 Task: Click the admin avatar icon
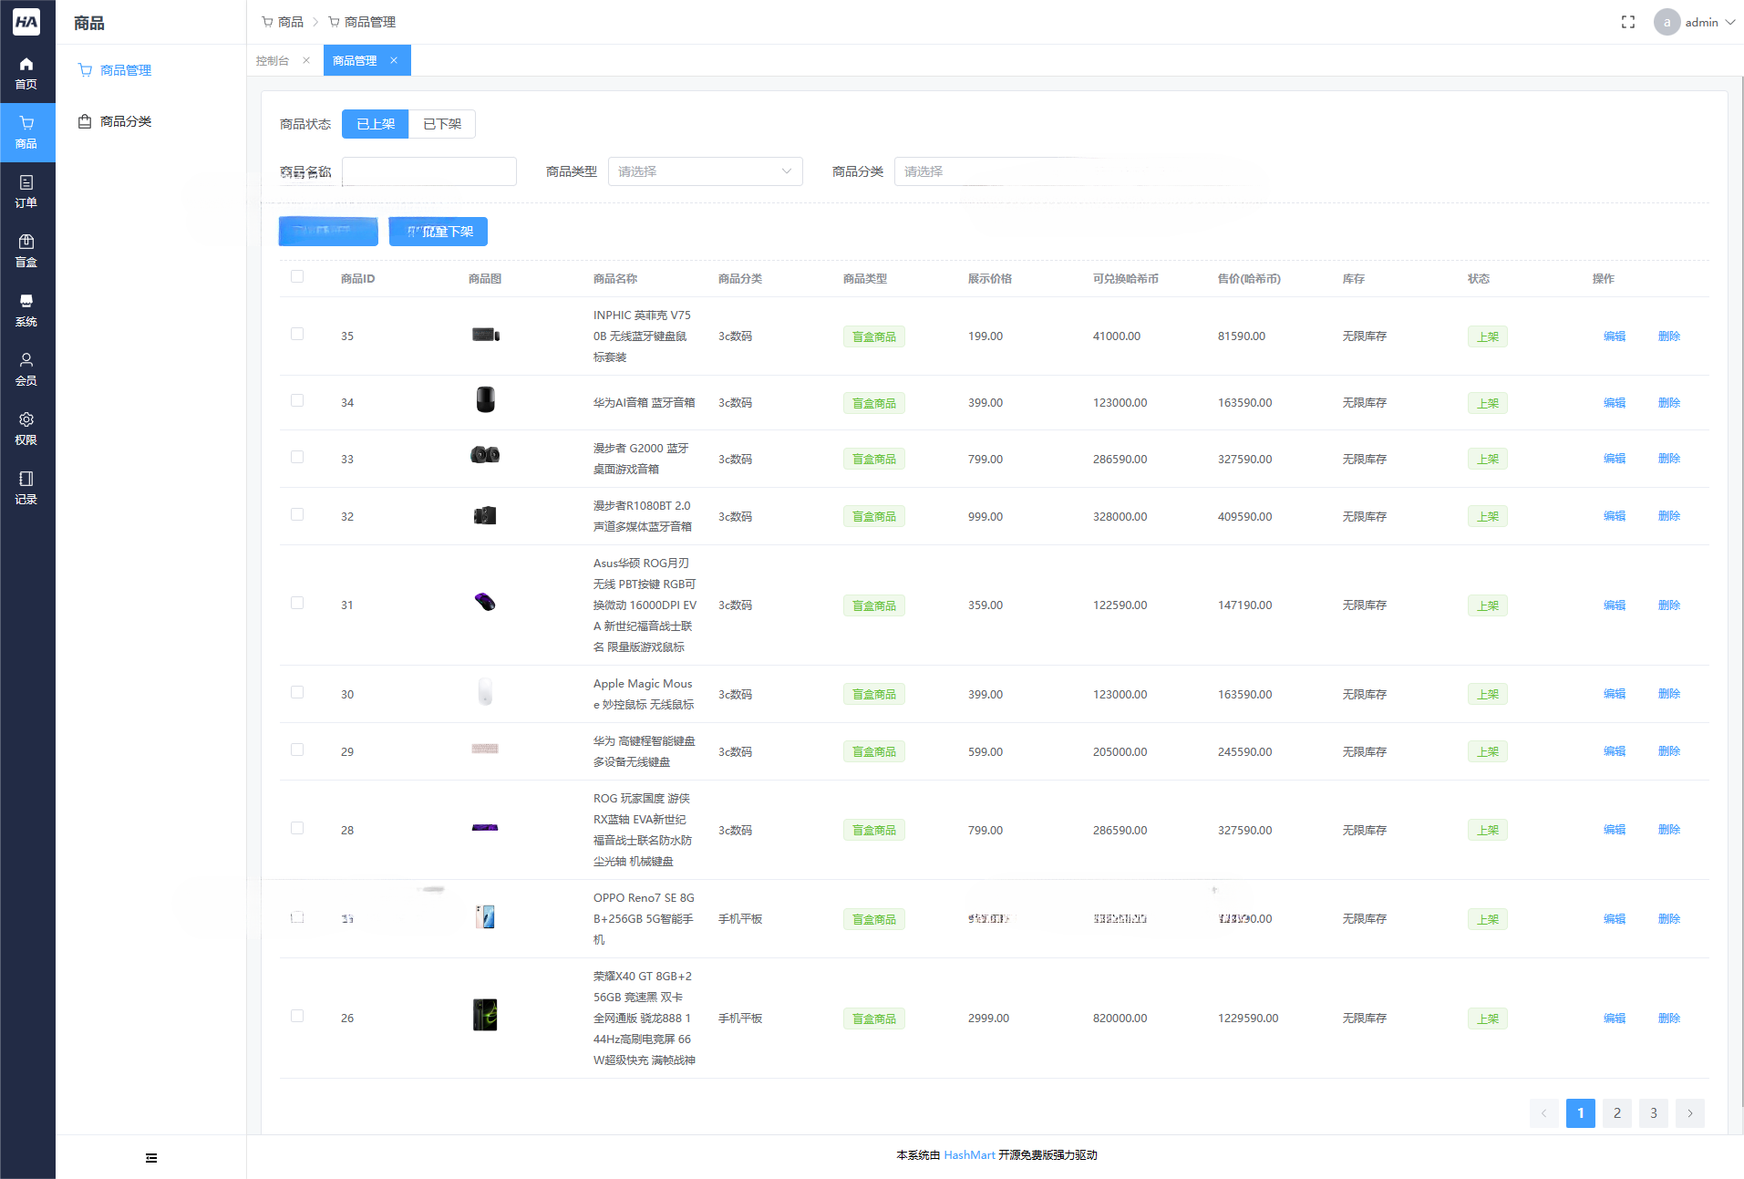1667,22
